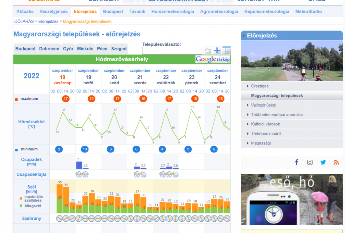
Task: Select the Debrecen city button
Action: pos(49,49)
